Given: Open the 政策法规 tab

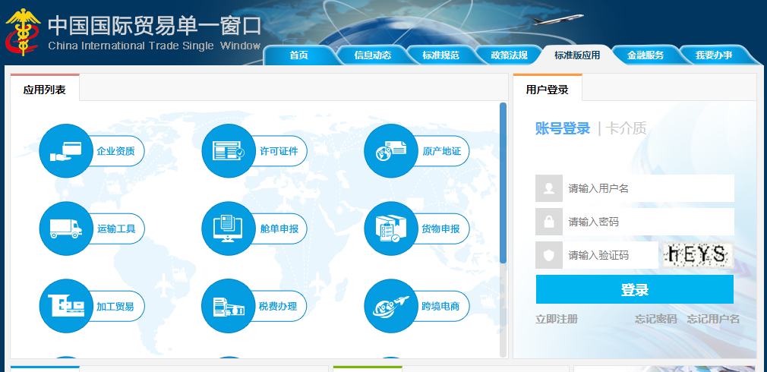Looking at the screenshot, I should (x=510, y=55).
